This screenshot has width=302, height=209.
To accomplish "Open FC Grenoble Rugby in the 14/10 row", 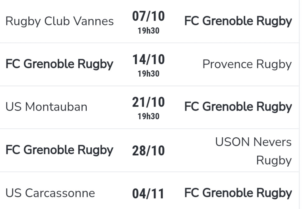I will coord(59,64).
